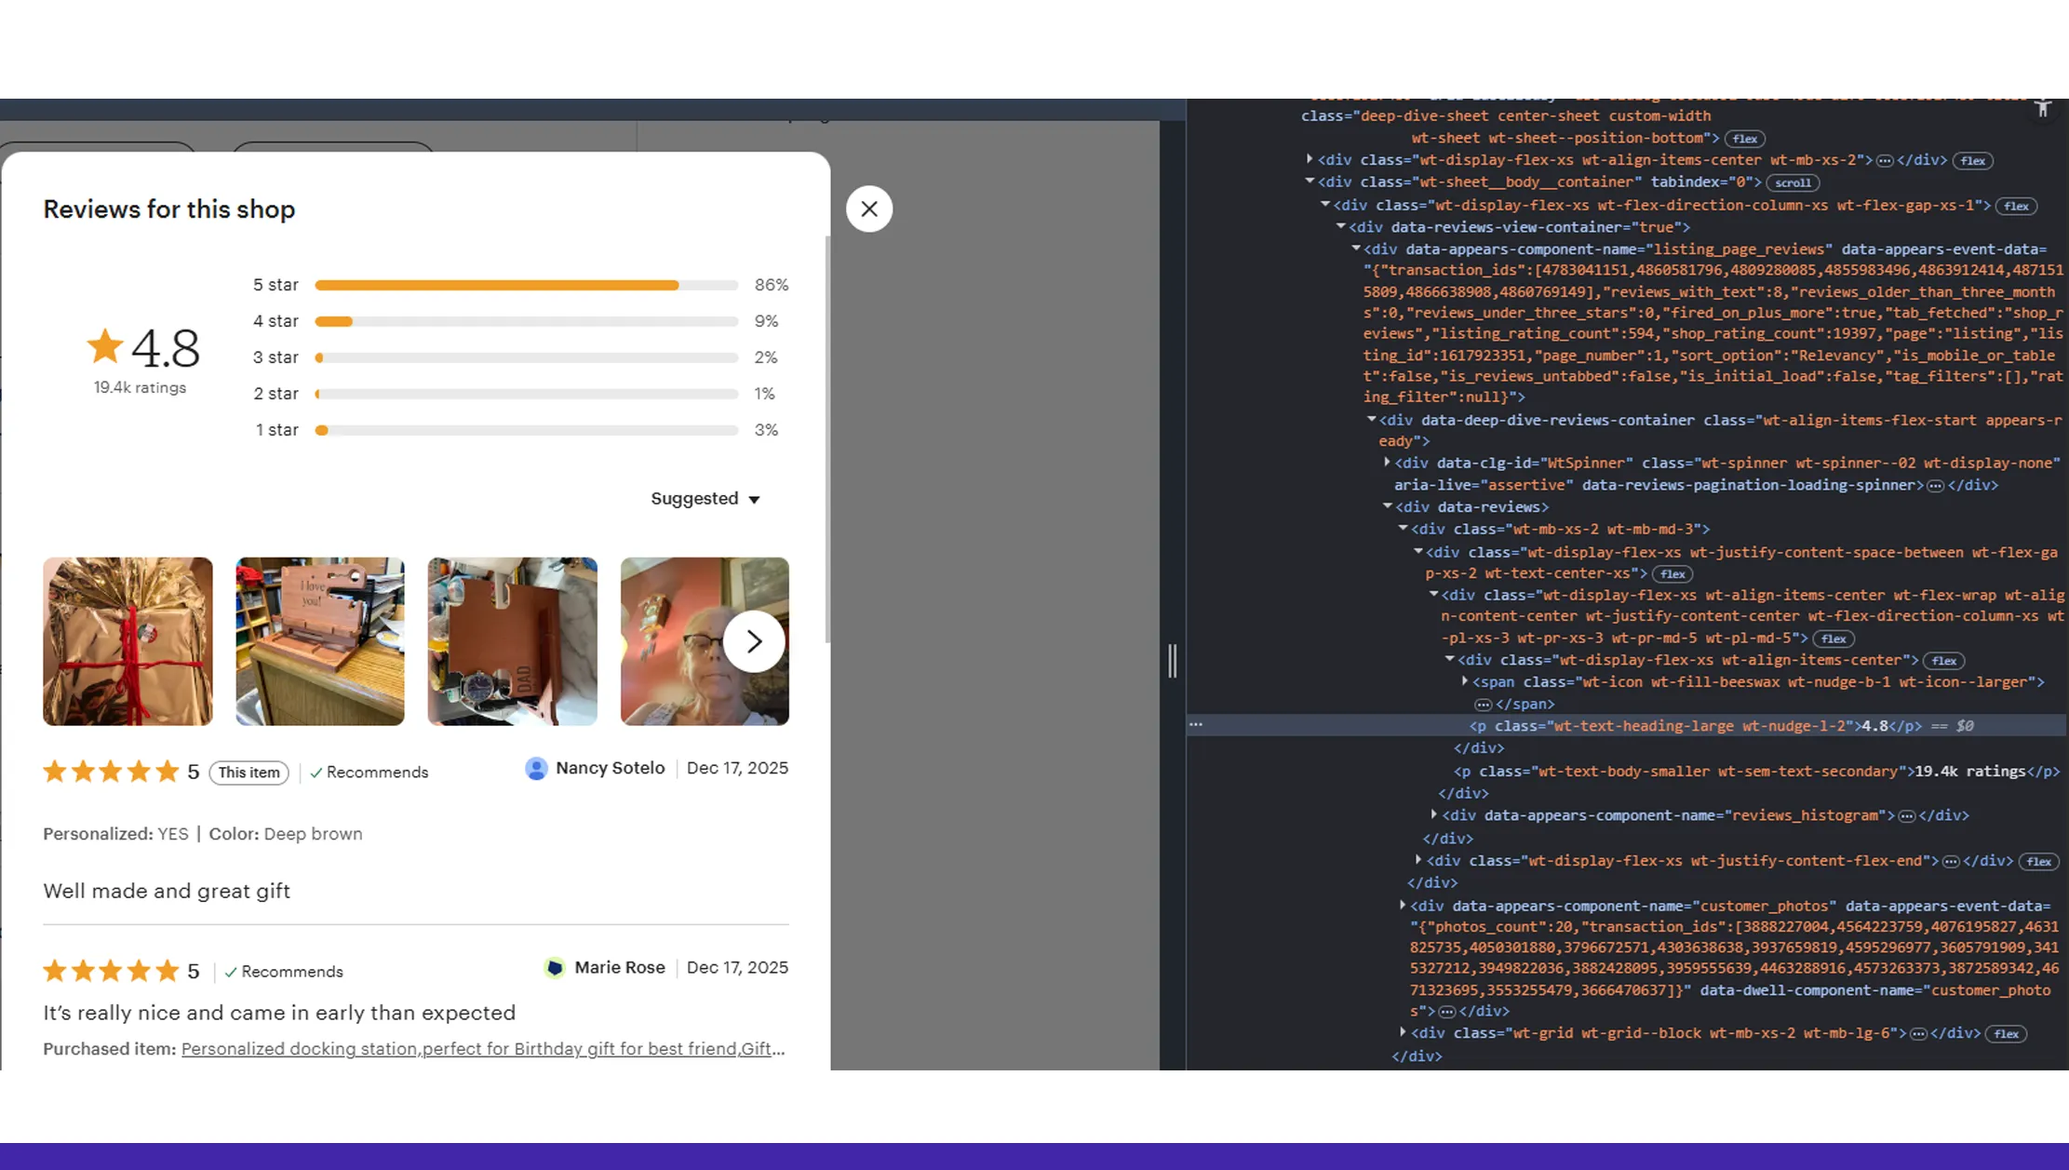Expand the wt-spinner div node
Image resolution: width=2069 pixels, height=1170 pixels.
click(x=1387, y=463)
